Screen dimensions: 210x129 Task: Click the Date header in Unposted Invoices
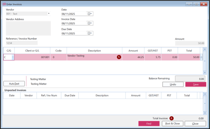pyautogui.click(x=12, y=95)
